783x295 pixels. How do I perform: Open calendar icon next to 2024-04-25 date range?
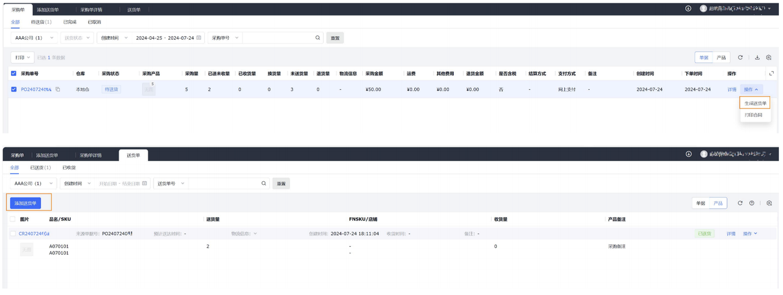tap(199, 38)
